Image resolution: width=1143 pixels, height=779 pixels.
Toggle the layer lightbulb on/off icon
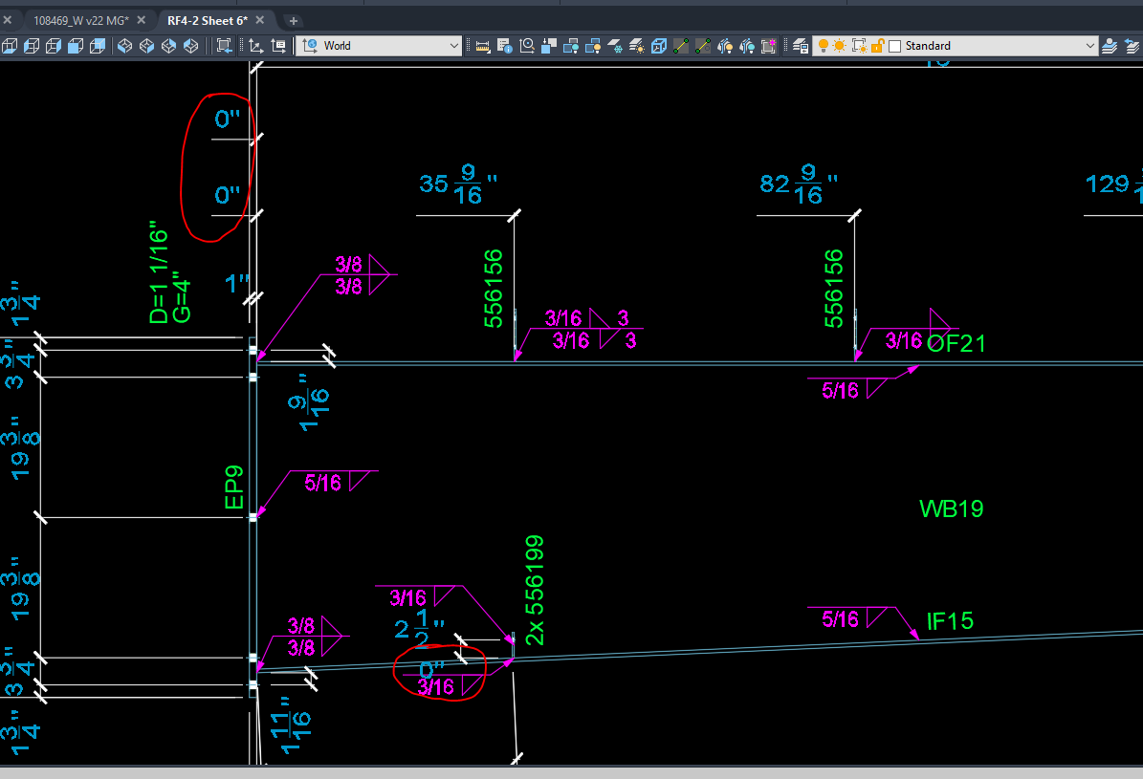[x=824, y=45]
